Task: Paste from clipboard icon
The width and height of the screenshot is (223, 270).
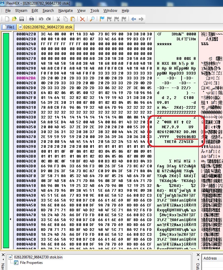Action: coord(73,19)
